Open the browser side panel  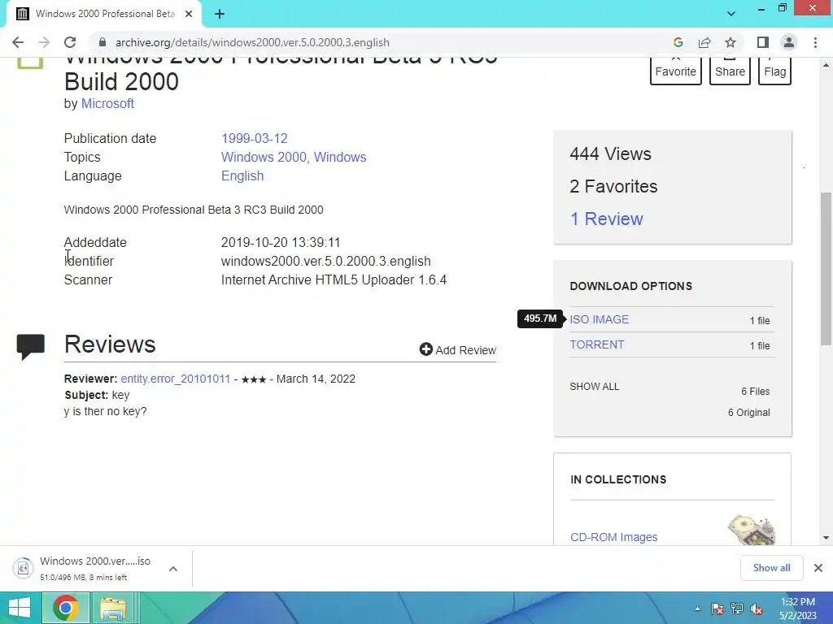(763, 42)
